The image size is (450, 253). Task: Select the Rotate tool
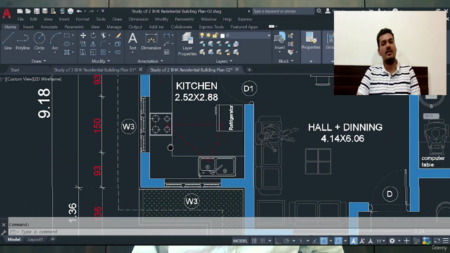coord(94,35)
